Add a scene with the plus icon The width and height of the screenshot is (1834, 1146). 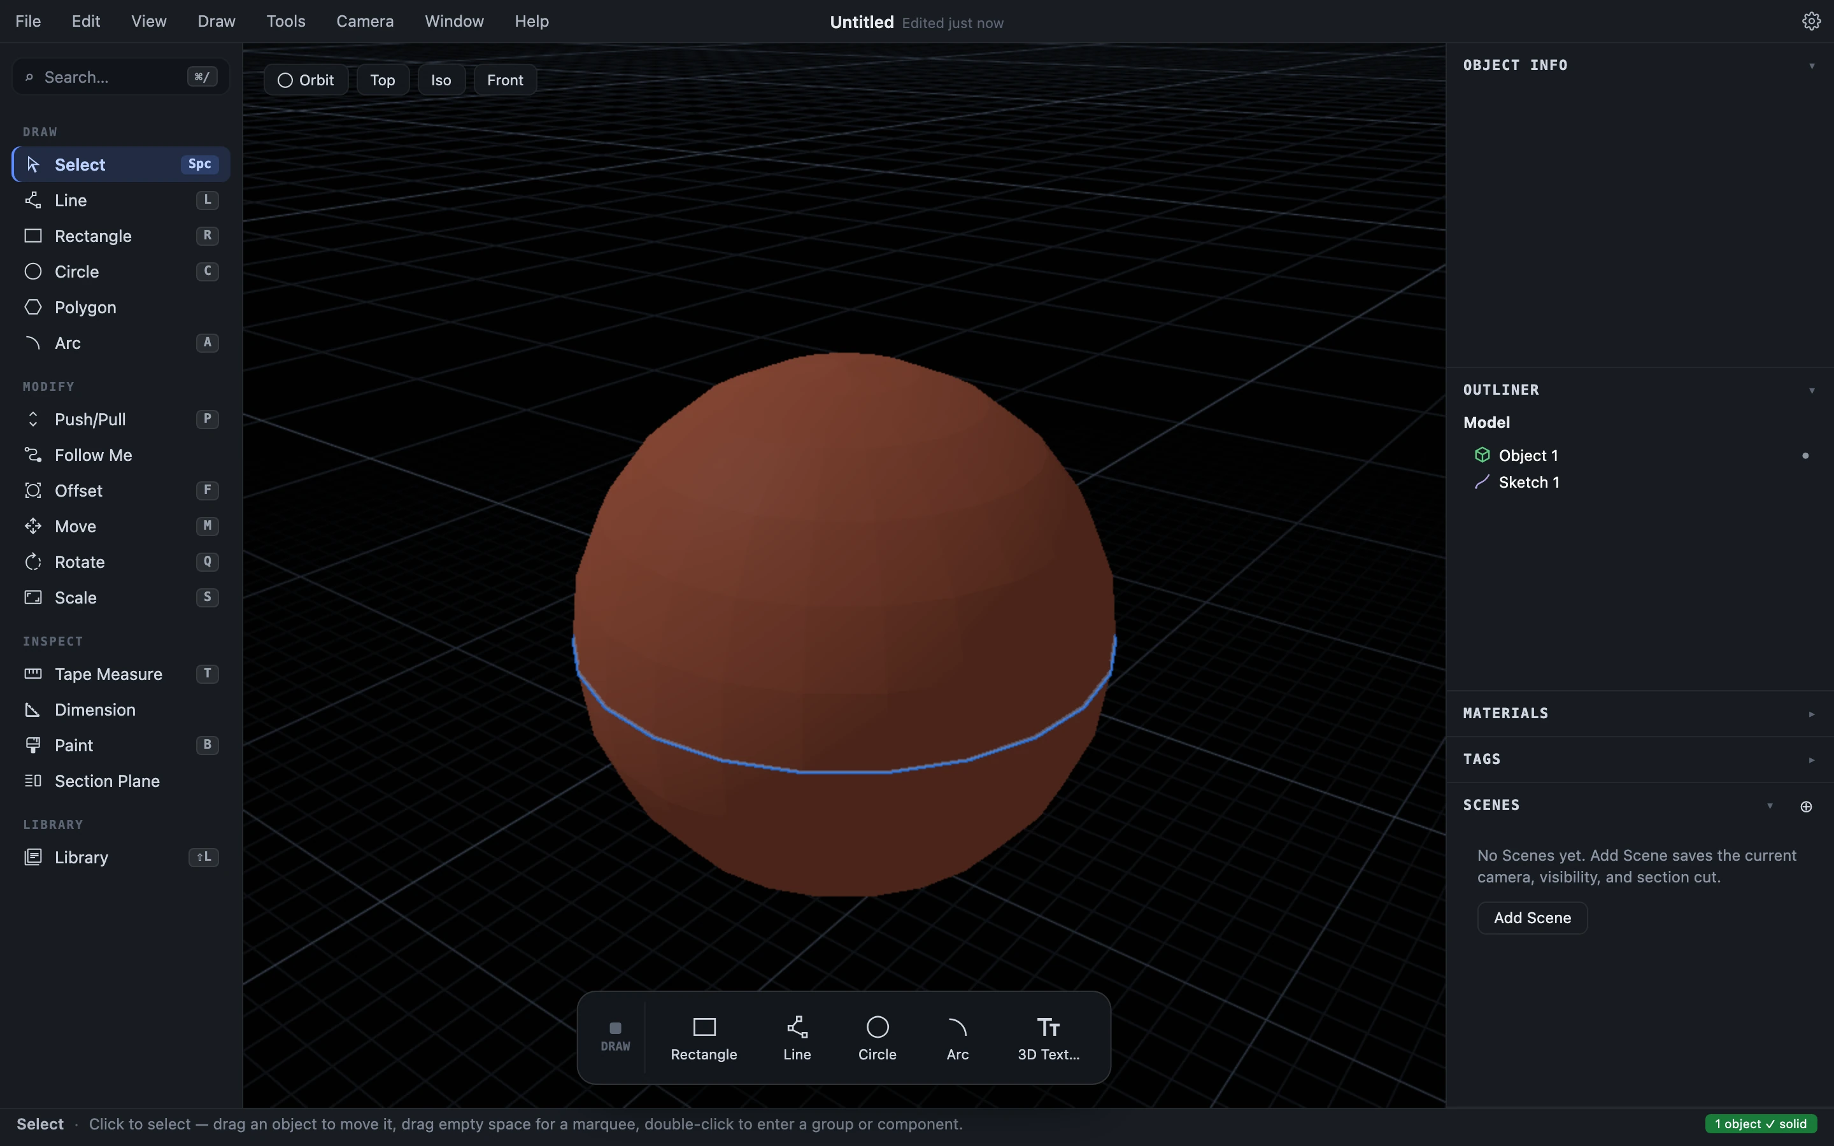pyautogui.click(x=1806, y=807)
